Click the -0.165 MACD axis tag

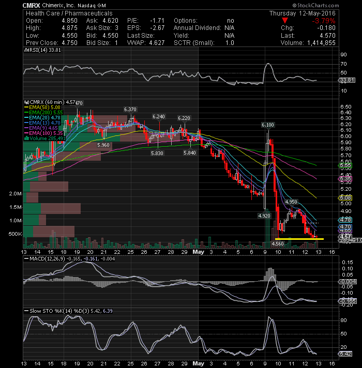point(348,301)
